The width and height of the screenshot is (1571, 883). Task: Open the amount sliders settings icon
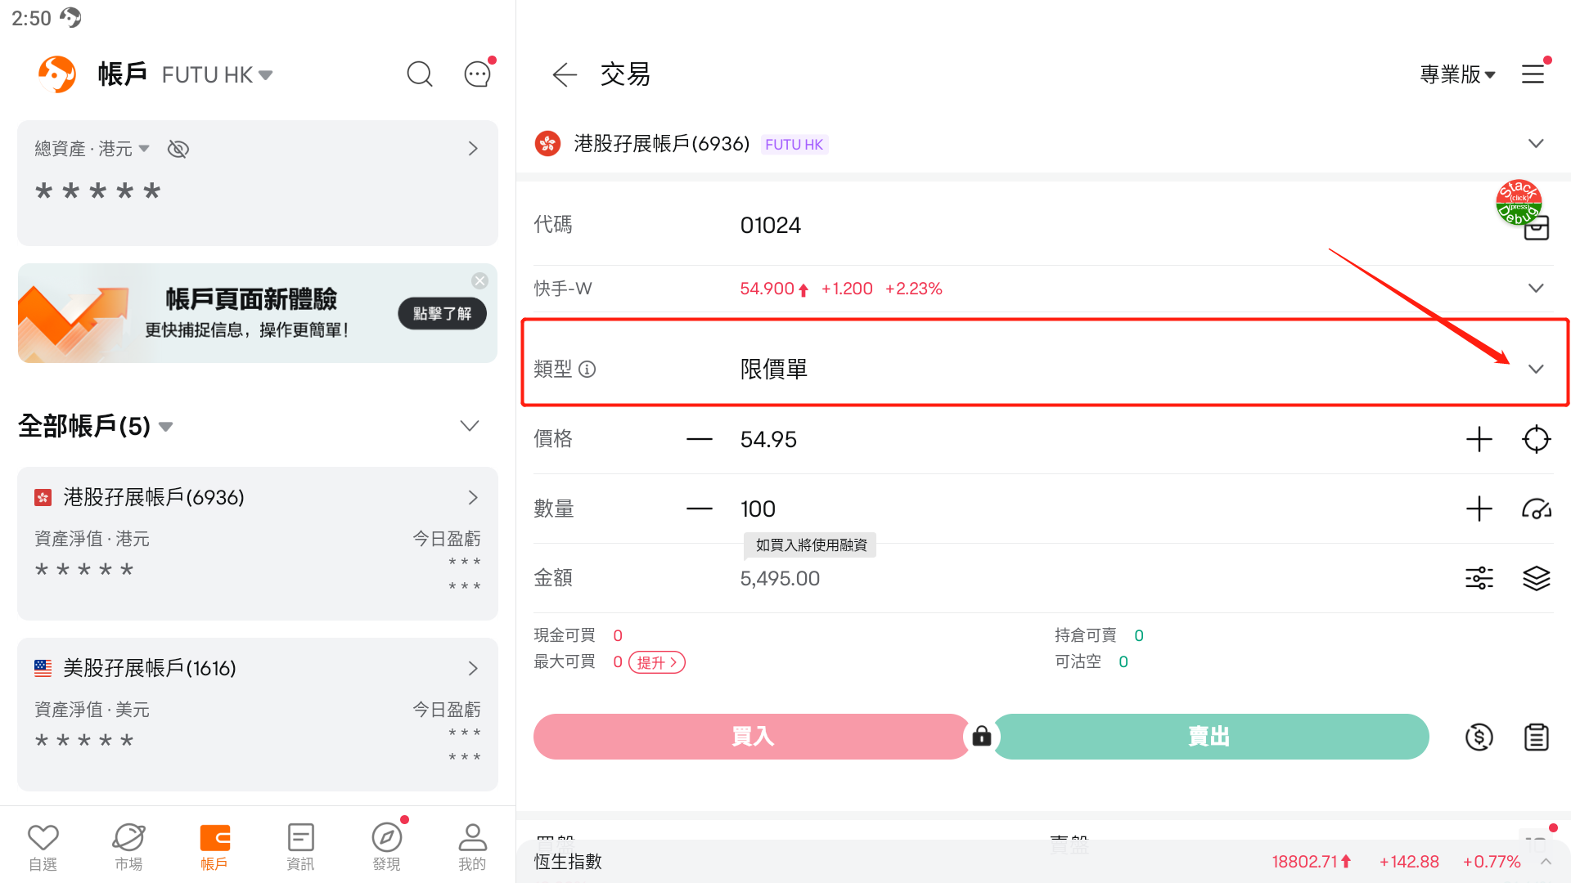pyautogui.click(x=1479, y=579)
